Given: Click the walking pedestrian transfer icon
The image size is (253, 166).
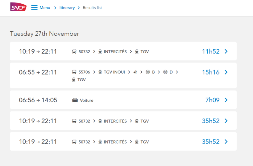Looking at the screenshot, I should pos(135,72).
